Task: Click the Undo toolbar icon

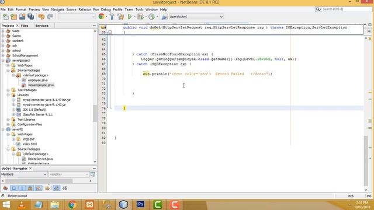Action: click(x=41, y=17)
